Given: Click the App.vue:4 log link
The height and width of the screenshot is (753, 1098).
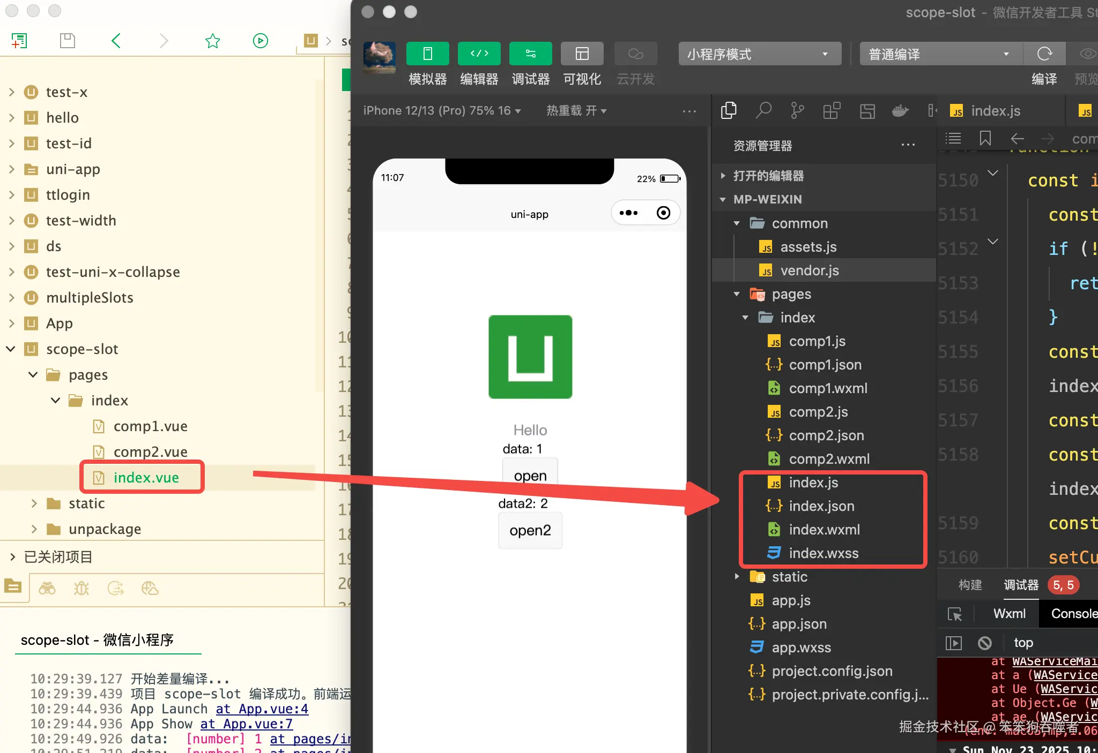Looking at the screenshot, I should [262, 709].
